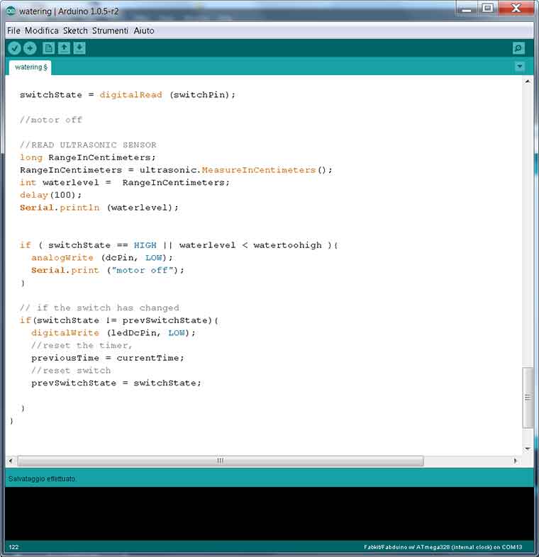Screen dimensions: 539x557
Task: Click the horizontal scrollbar thumb
Action: [221, 461]
